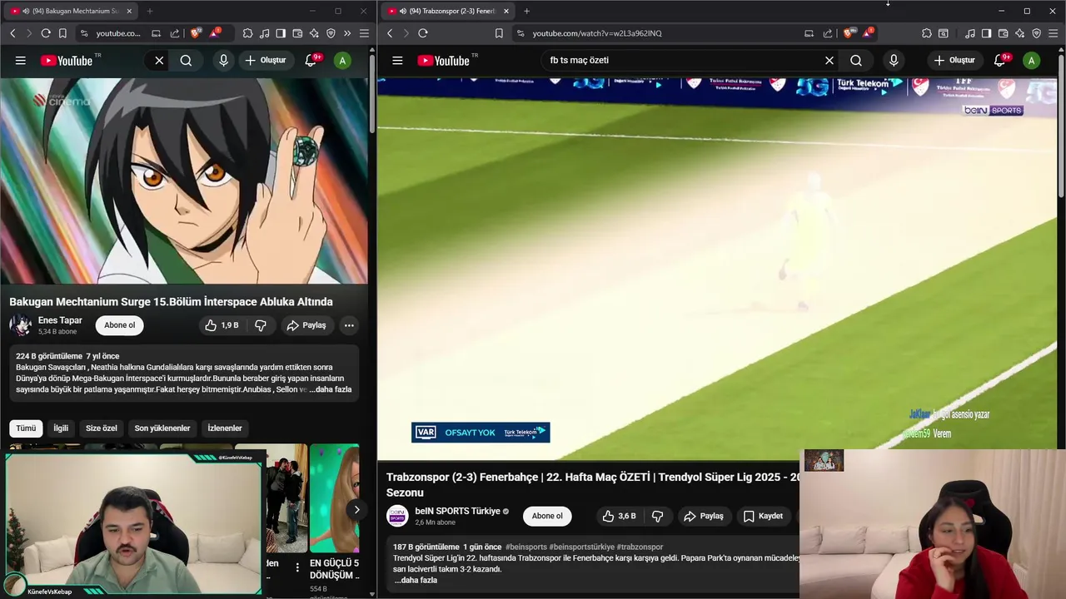The height and width of the screenshot is (599, 1066).
Task: Open account avatar in left window
Action: tap(342, 60)
